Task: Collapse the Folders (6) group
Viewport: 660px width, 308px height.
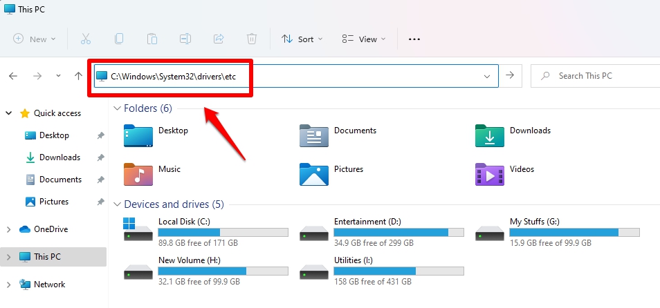Action: tap(118, 108)
